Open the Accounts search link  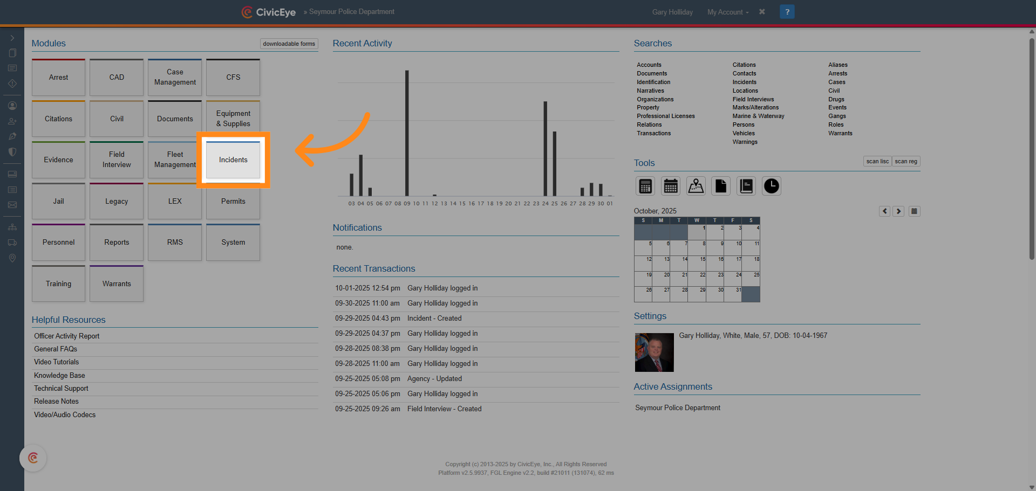[649, 65]
